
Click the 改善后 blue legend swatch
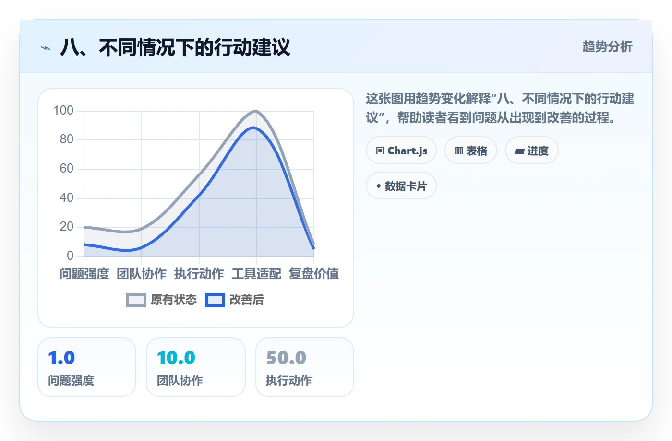(x=215, y=300)
